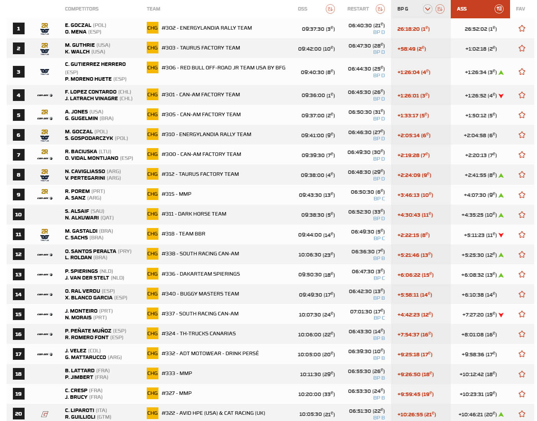
Task: Open the BP G chevron dropdown
Action: click(x=428, y=9)
